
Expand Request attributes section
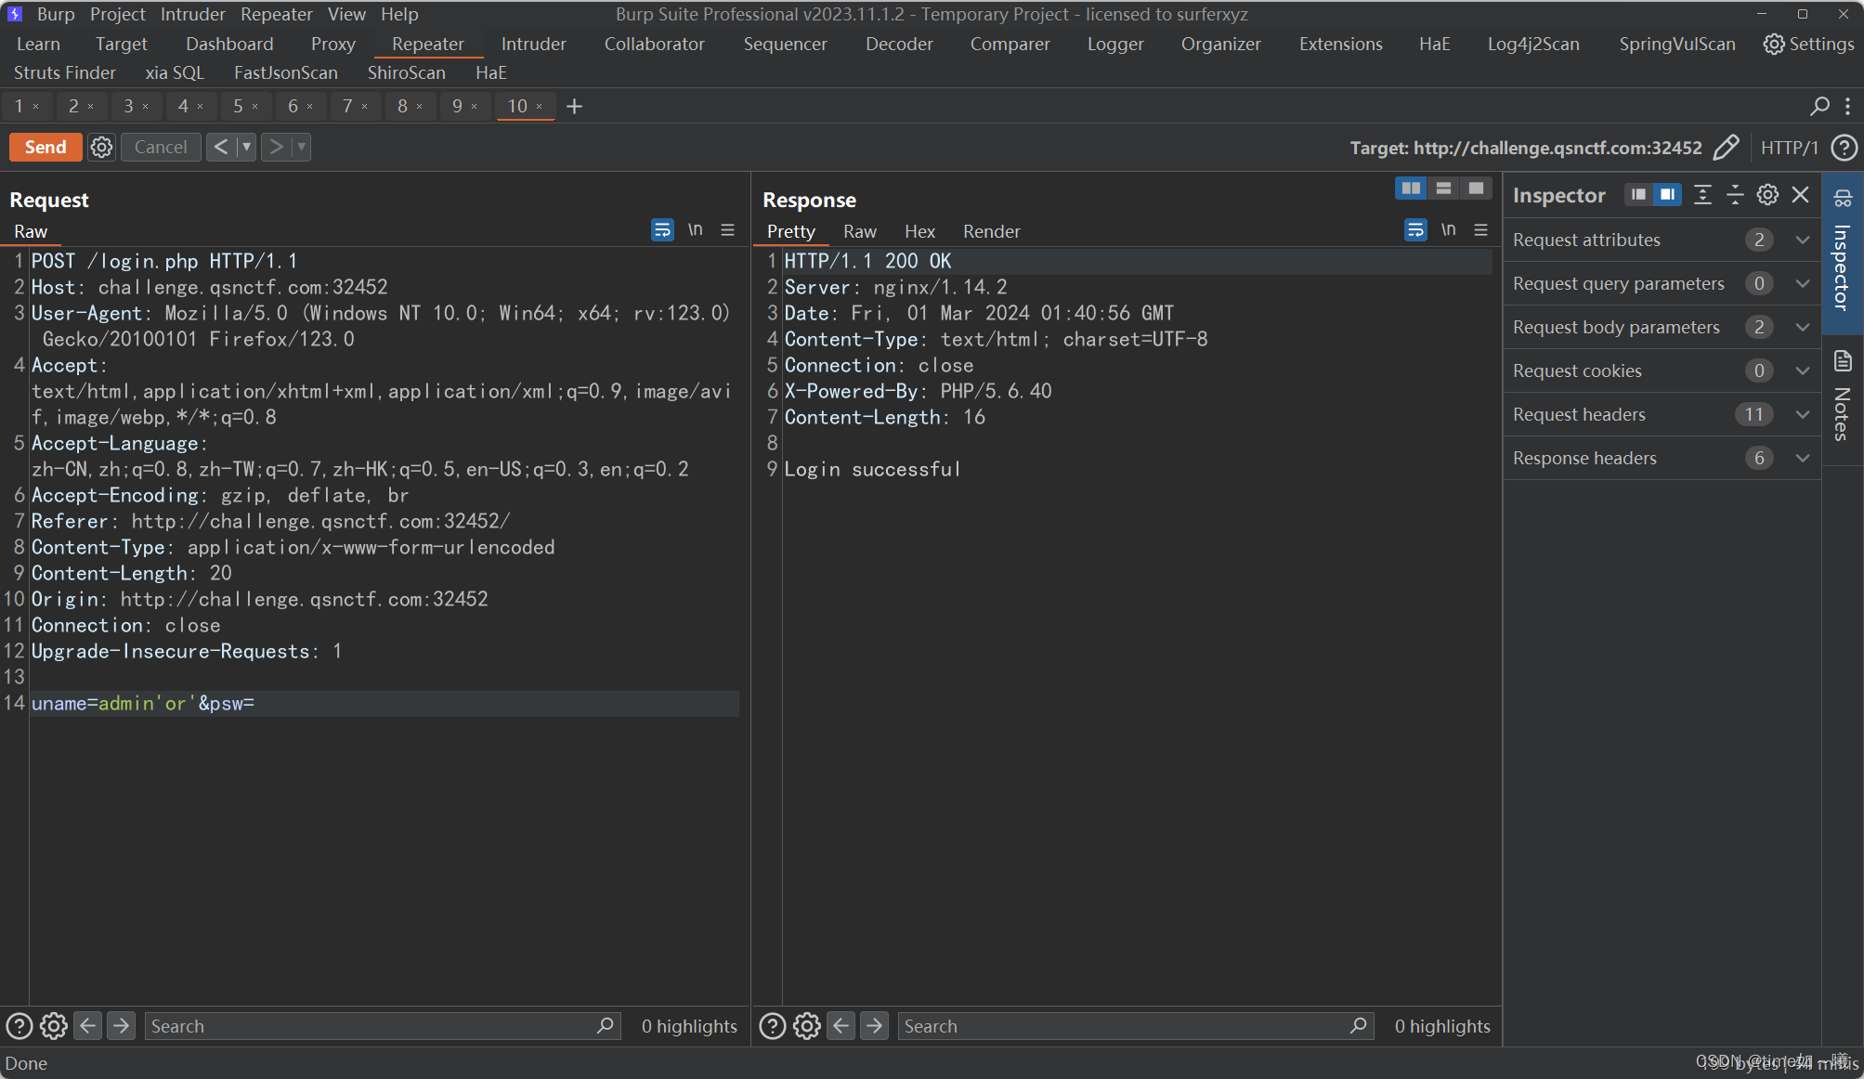tap(1662, 240)
